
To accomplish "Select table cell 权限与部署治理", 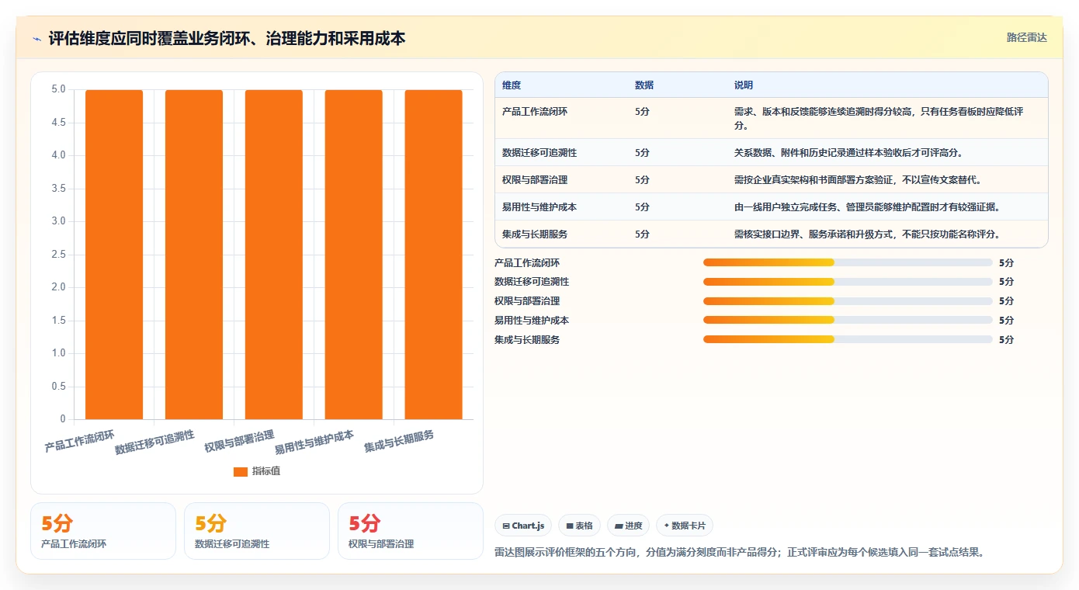I will (535, 180).
